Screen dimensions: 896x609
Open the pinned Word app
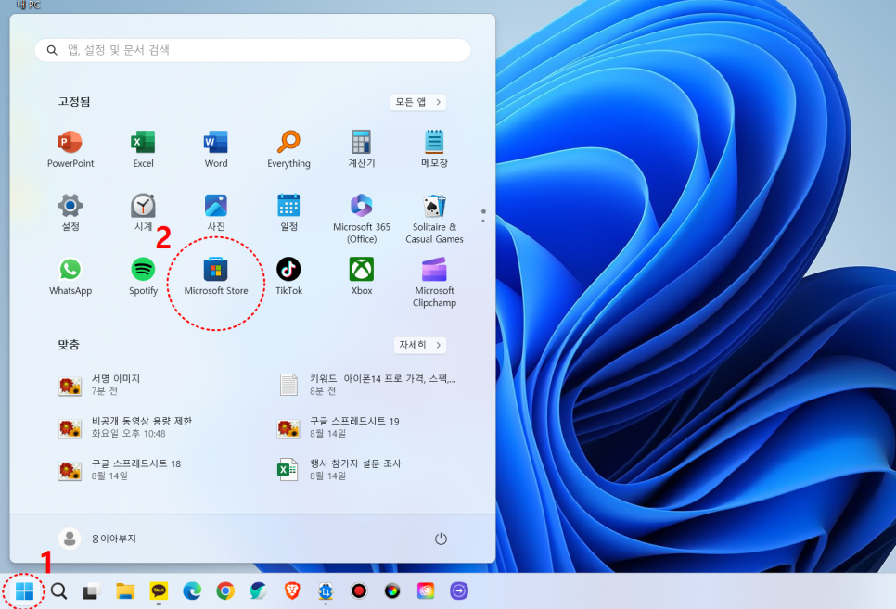(x=216, y=149)
